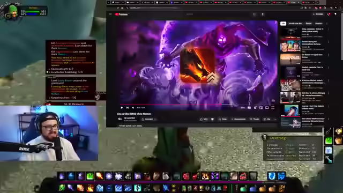Cast the Fireball spell in top action bar
The image size is (343, 193).
[x=99, y=176]
